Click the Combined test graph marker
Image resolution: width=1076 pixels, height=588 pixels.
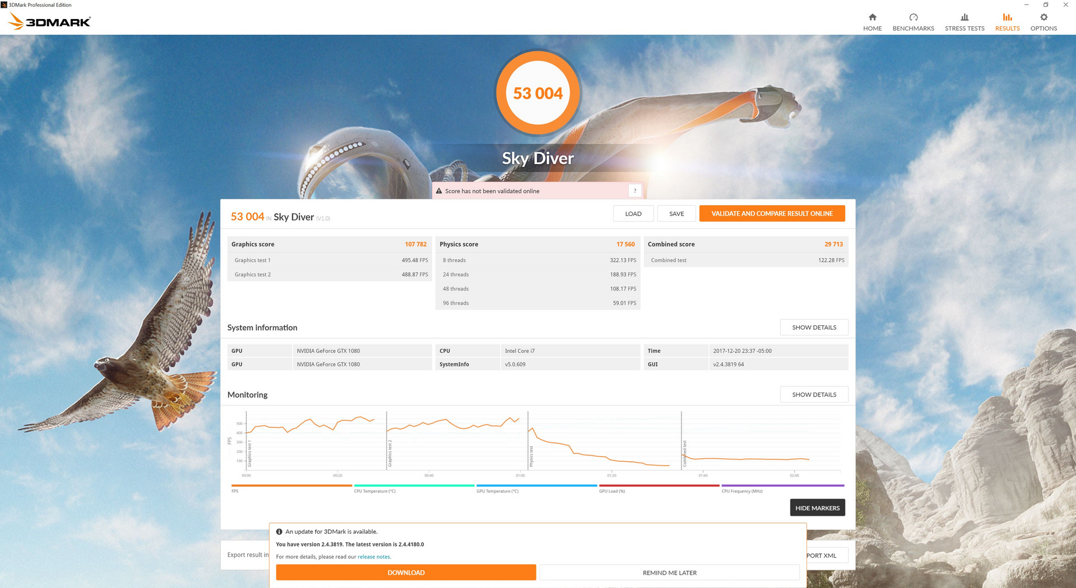tap(684, 454)
